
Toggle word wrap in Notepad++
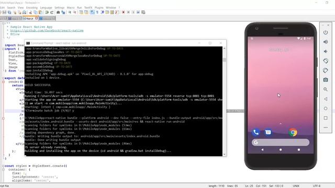coord(92,13)
